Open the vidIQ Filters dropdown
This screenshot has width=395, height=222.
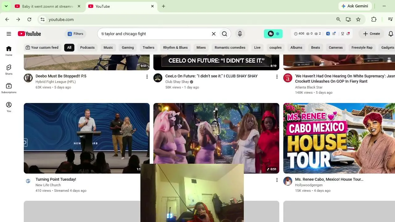click(76, 34)
